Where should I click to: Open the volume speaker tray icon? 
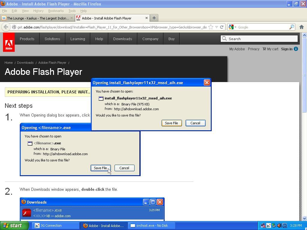[x=279, y=226]
